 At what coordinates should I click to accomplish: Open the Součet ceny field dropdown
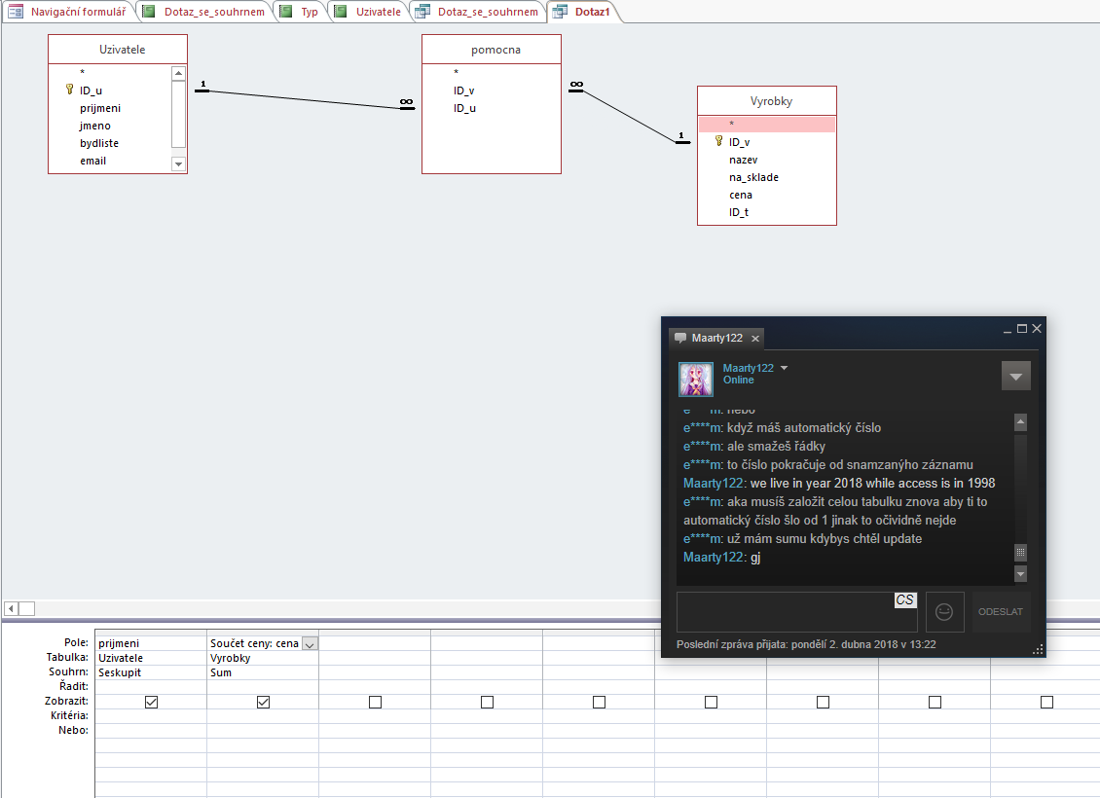(x=310, y=643)
